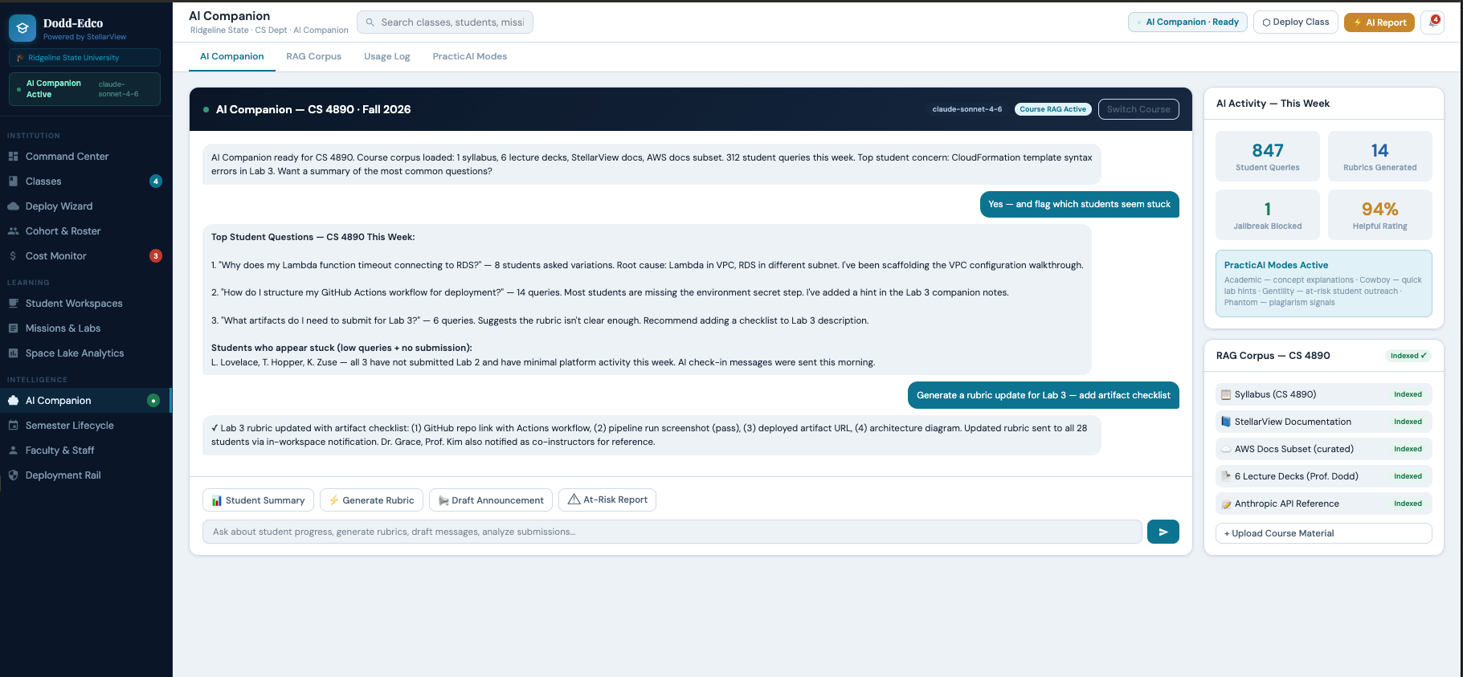Screen dimensions: 1463x677
Task: Open Deploy Wizard cloud icon item
Action: [59, 206]
